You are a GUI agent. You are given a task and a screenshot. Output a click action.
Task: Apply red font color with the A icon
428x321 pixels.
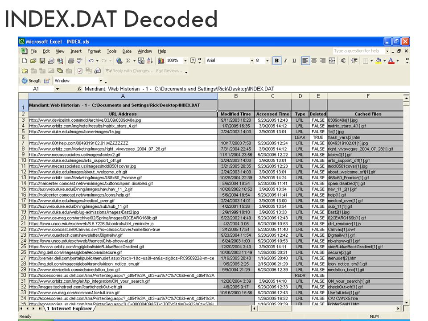(x=391, y=61)
